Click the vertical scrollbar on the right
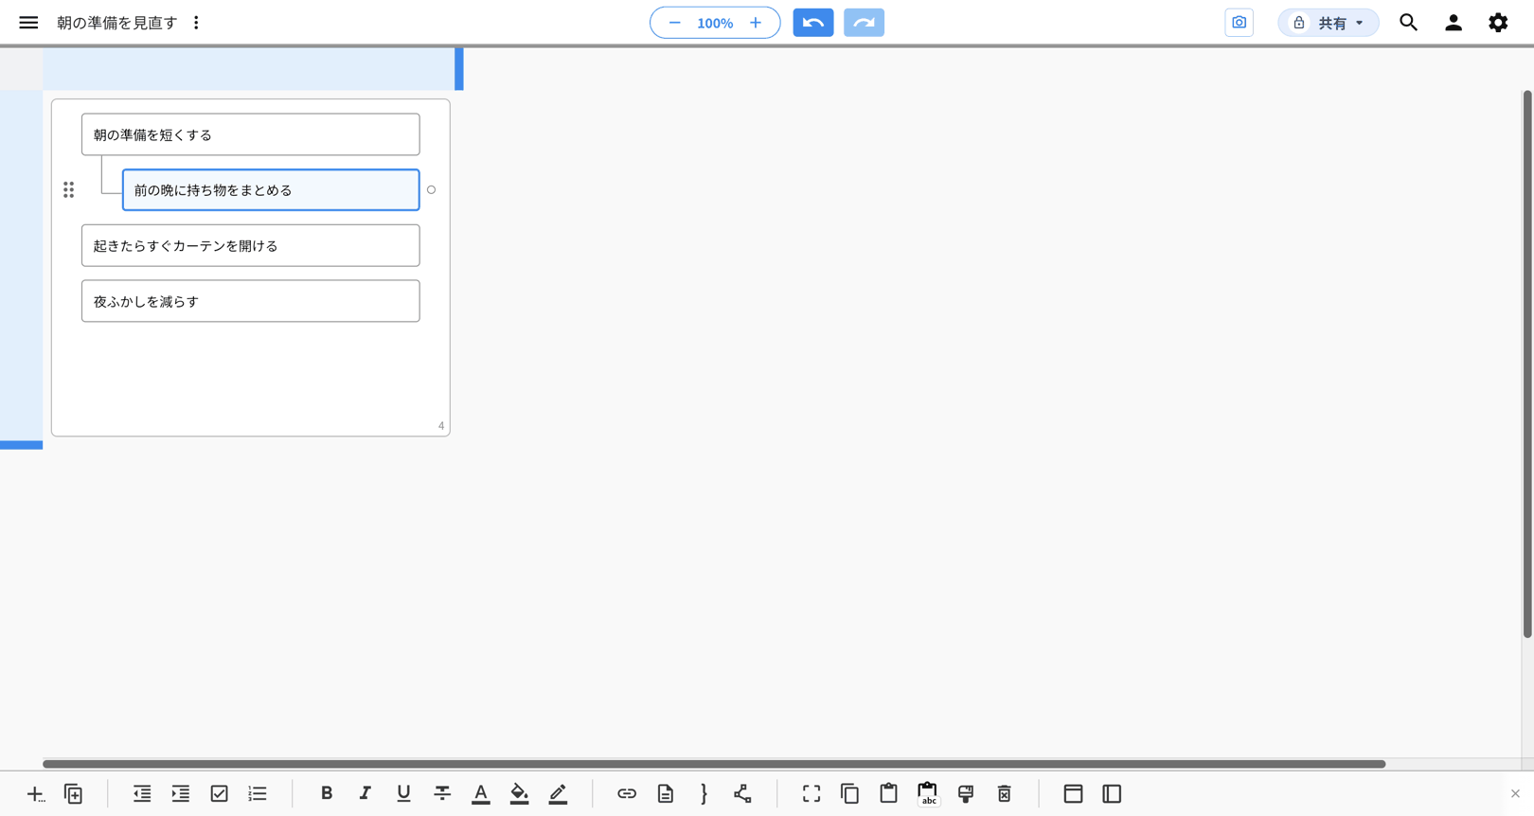 pos(1526,364)
